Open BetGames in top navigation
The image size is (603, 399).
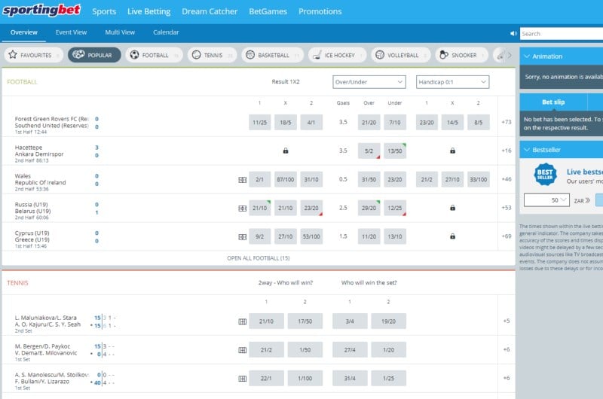[x=268, y=11]
